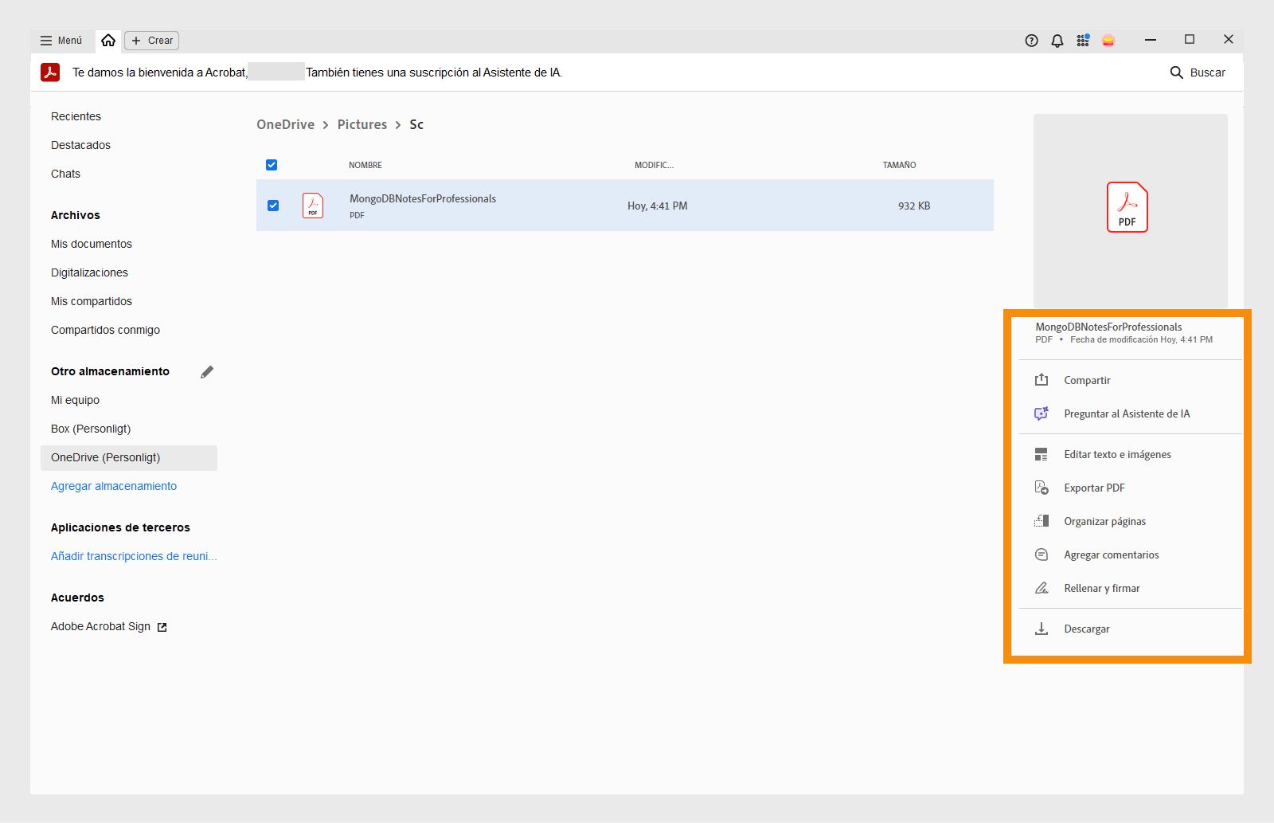Toggle the select-all checkbox in the header
This screenshot has height=823, width=1274.
(272, 164)
